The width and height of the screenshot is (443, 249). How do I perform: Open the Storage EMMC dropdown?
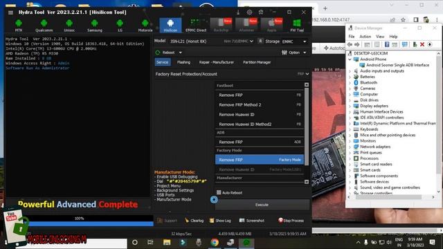click(x=294, y=41)
